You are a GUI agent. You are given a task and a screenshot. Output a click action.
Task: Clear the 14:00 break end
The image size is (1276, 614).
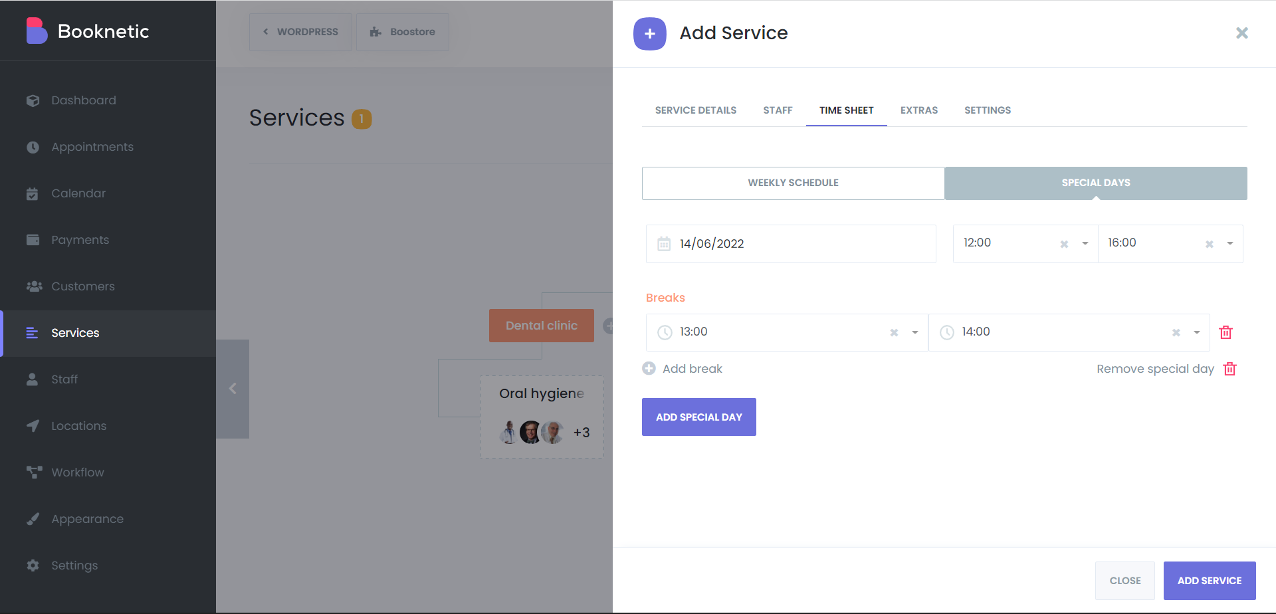pos(1176,332)
